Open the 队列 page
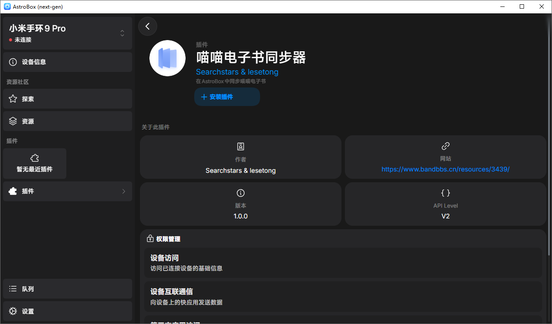Viewport: 552px width, 324px height. pos(68,289)
